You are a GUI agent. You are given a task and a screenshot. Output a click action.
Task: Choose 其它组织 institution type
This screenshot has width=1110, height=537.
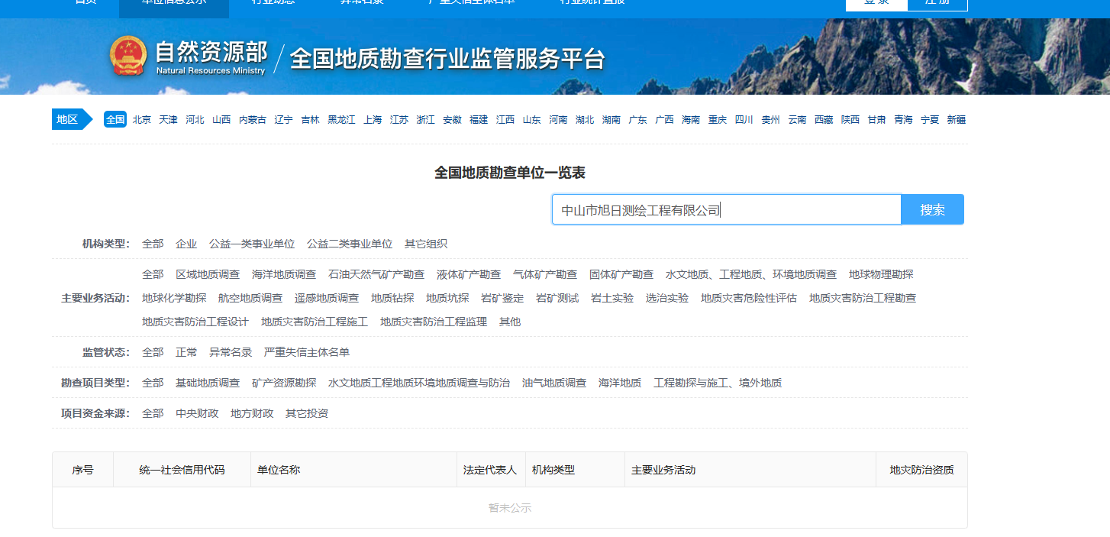tap(426, 244)
